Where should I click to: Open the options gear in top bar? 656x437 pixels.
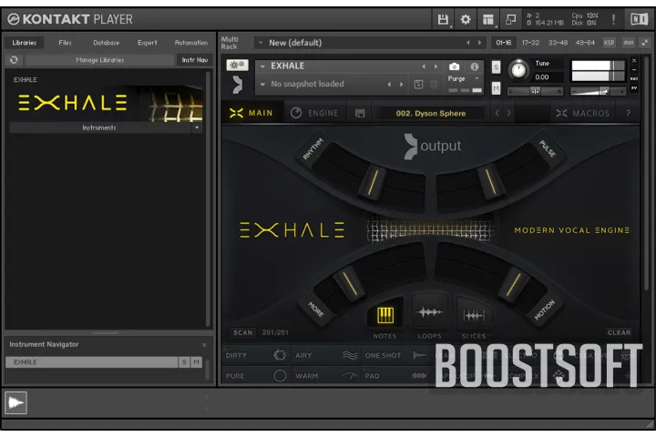pyautogui.click(x=466, y=19)
